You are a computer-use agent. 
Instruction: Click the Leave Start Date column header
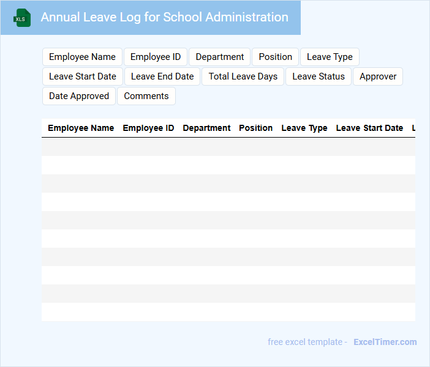[369, 128]
